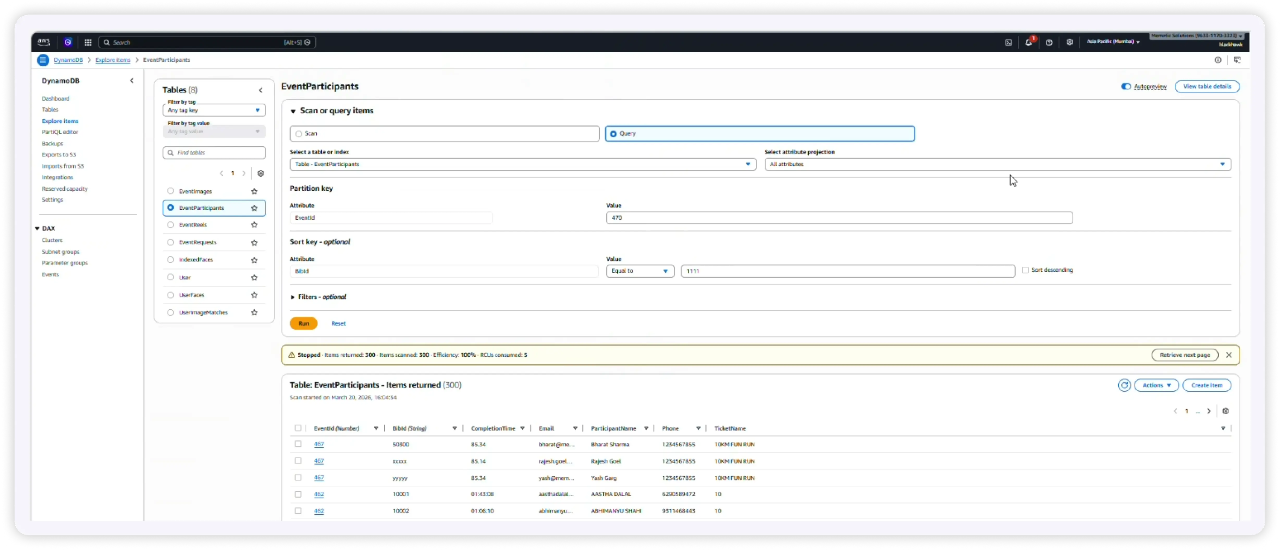
Task: Go to Backups in the sidebar
Action: point(52,143)
